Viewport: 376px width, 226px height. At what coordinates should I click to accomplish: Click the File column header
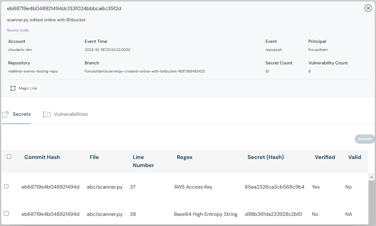[94, 157]
